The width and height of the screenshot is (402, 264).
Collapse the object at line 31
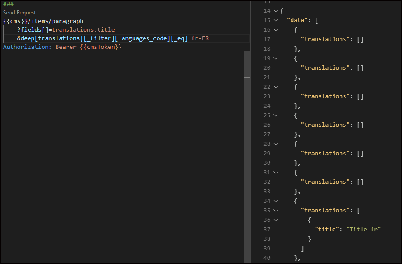[x=276, y=173]
